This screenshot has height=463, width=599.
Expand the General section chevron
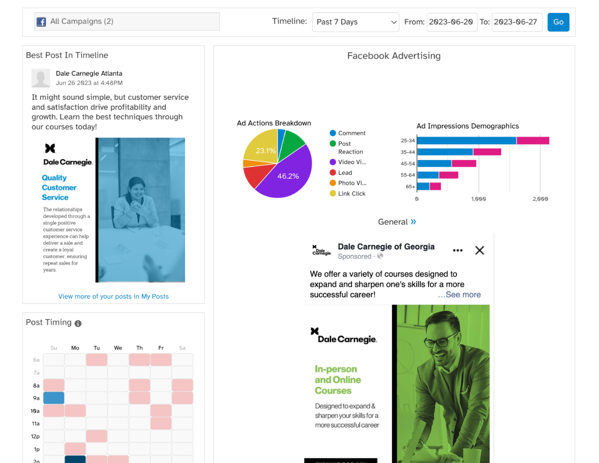tap(413, 222)
